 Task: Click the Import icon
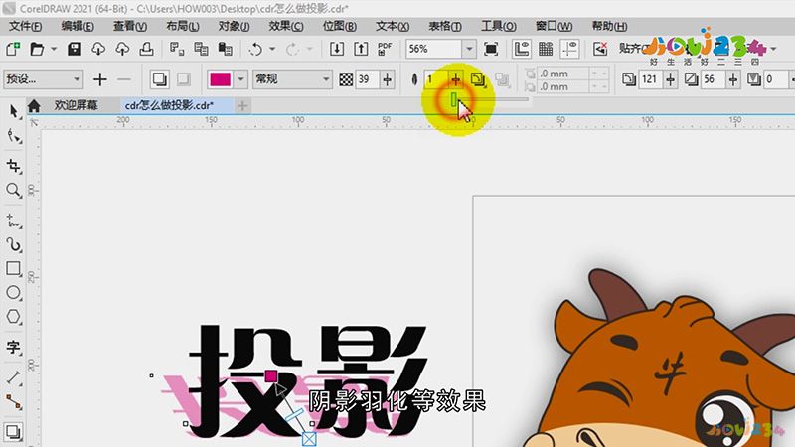click(x=337, y=49)
